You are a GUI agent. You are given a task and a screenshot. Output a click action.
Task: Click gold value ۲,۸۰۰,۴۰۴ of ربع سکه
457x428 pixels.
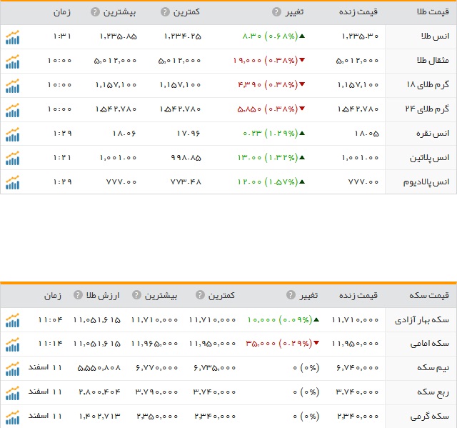click(x=99, y=392)
